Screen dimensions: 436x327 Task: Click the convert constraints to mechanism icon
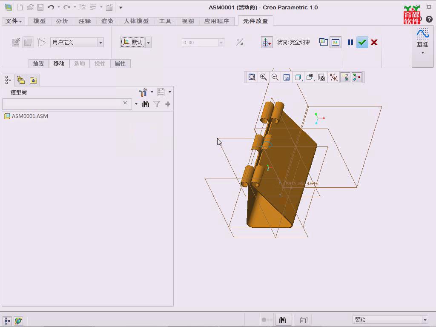click(x=41, y=42)
